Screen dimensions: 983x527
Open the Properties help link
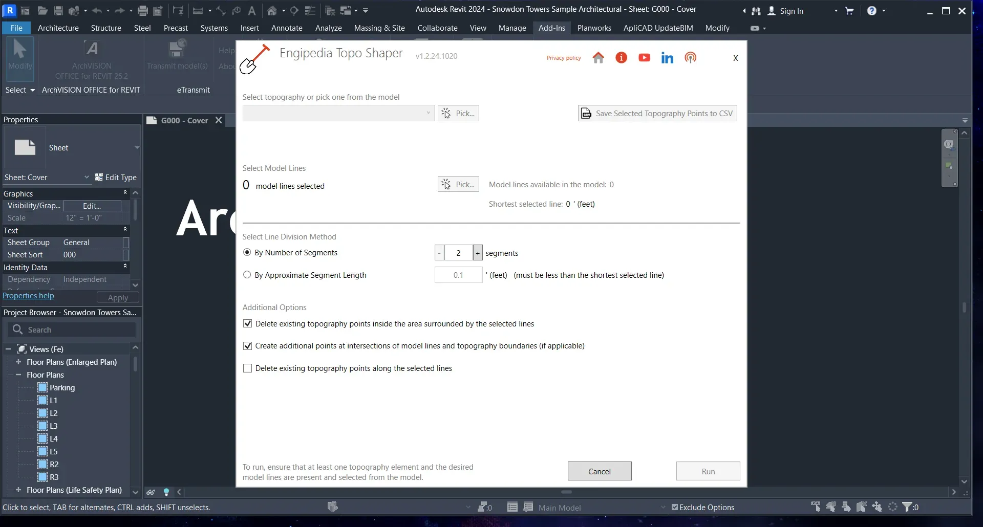tap(28, 296)
